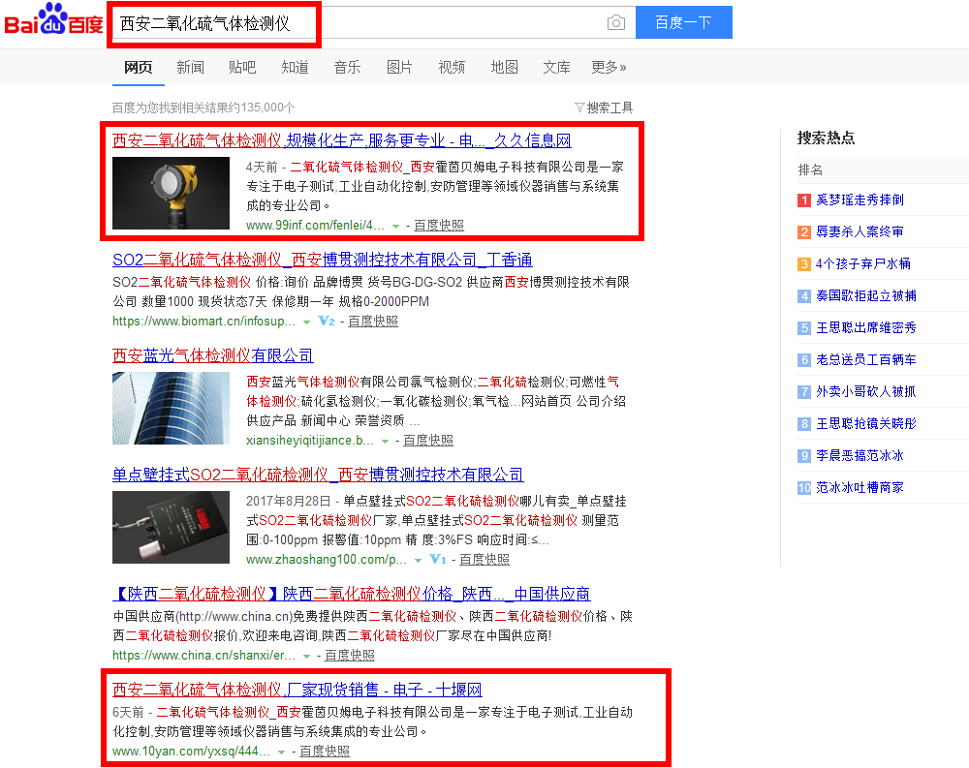This screenshot has height=768, width=969.
Task: Open 百度快照 for biomart.cn result
Action: 373,322
